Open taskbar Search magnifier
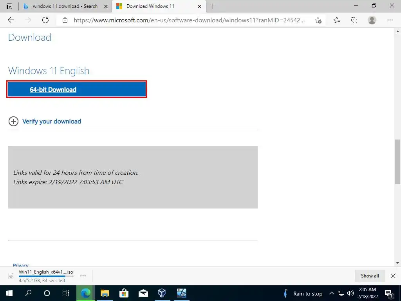 click(x=28, y=293)
